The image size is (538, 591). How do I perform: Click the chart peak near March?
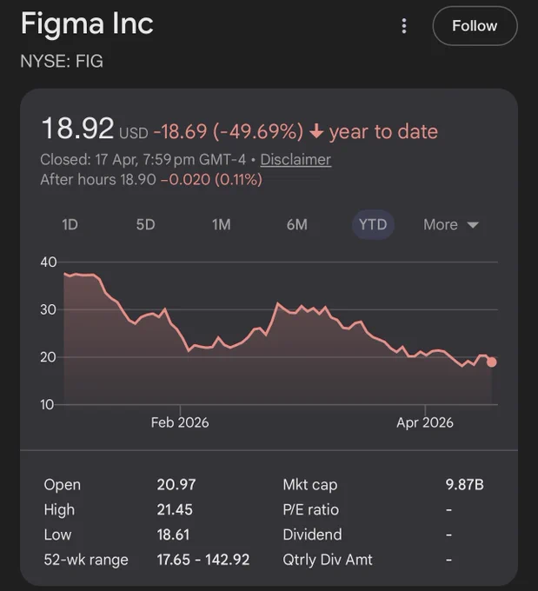click(278, 303)
